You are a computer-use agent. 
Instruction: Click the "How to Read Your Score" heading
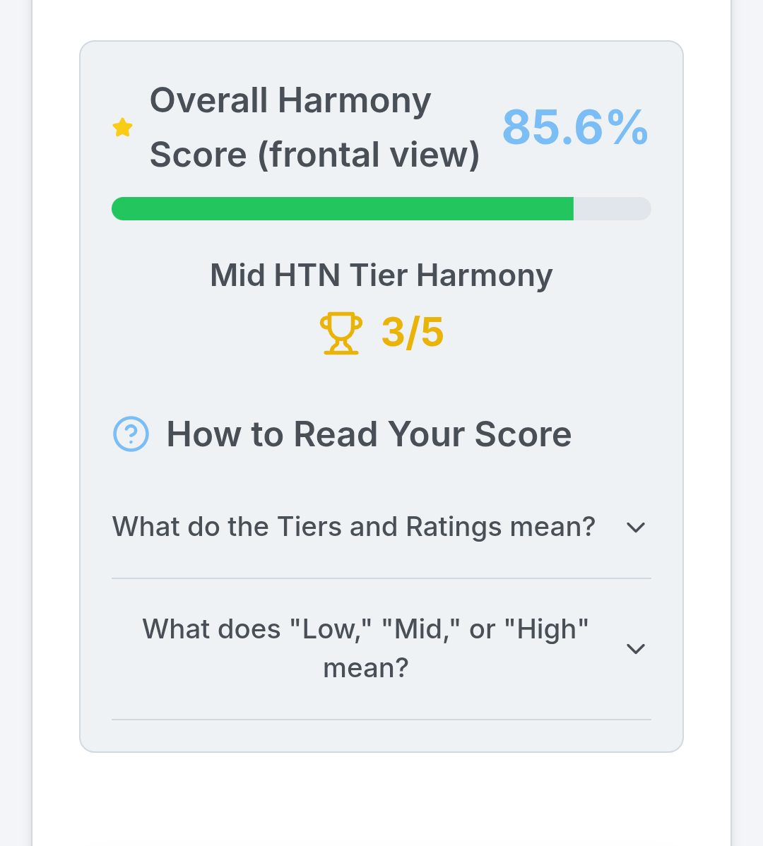[x=369, y=434]
